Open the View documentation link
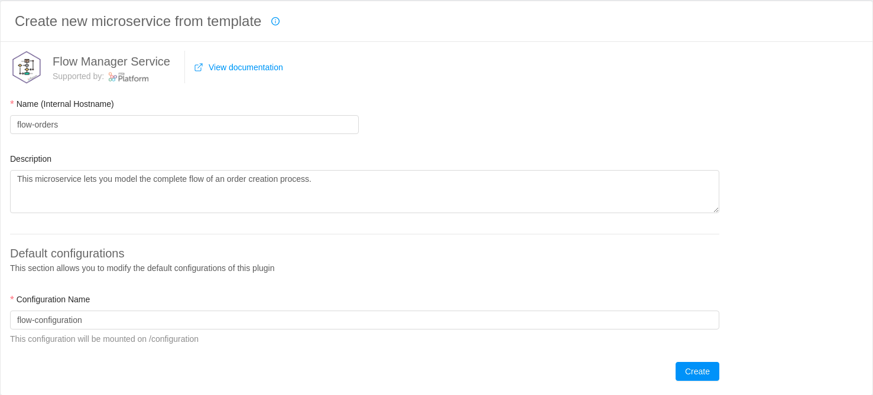The height and width of the screenshot is (395, 873). 245,67
